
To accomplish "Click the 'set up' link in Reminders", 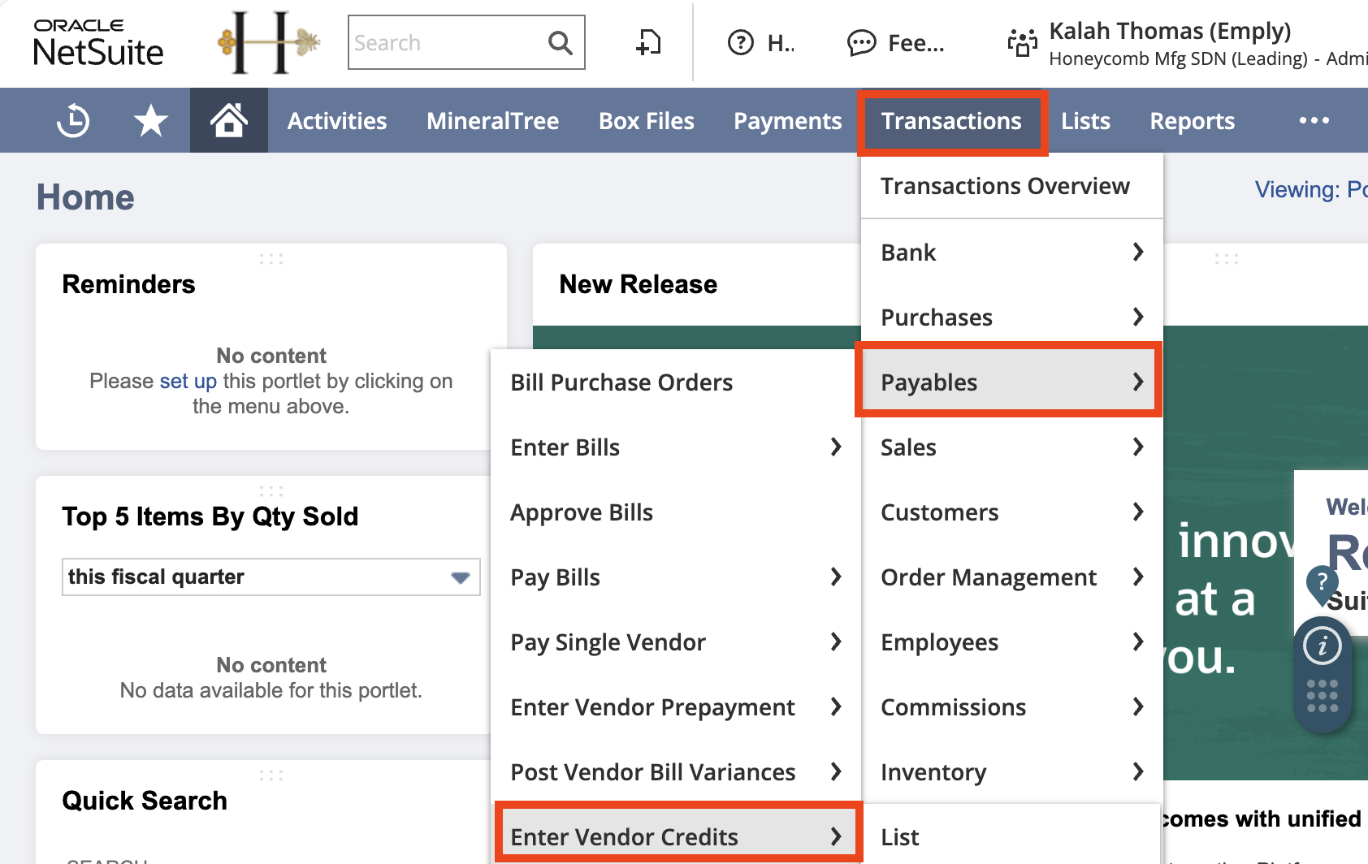I will [x=188, y=381].
